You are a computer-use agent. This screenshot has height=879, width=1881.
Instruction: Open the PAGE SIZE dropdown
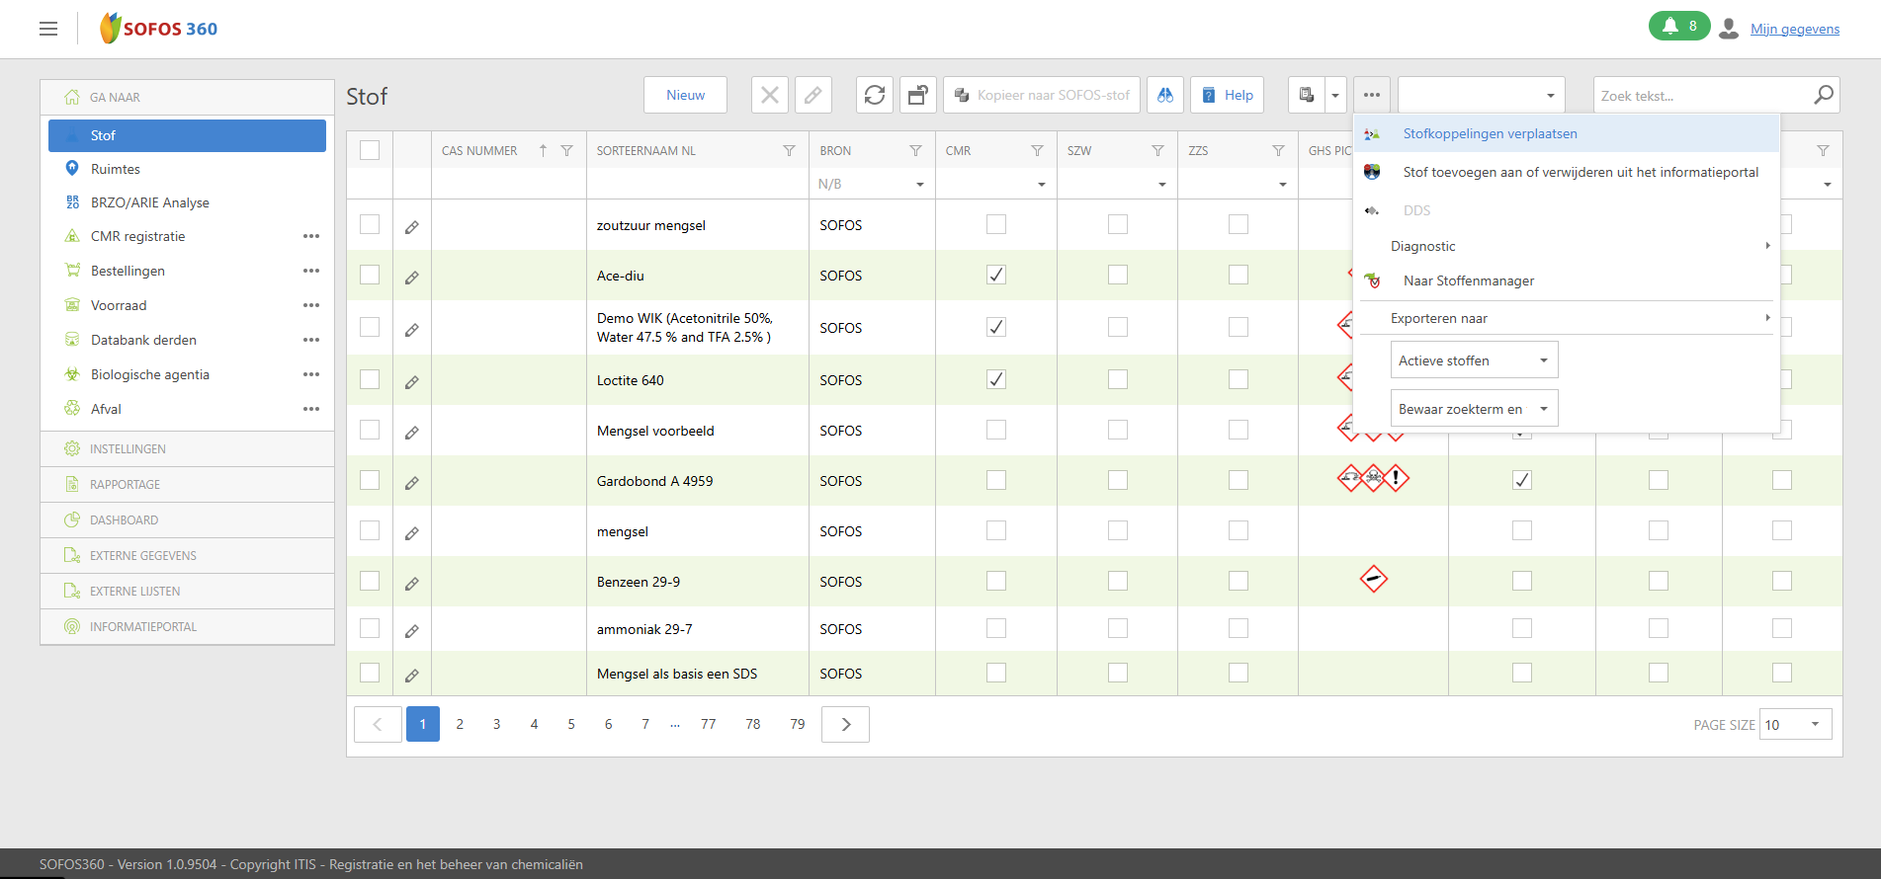pyautogui.click(x=1795, y=724)
